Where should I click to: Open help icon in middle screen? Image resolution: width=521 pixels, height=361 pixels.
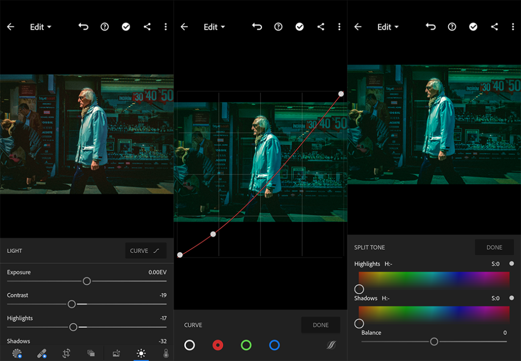click(x=278, y=27)
